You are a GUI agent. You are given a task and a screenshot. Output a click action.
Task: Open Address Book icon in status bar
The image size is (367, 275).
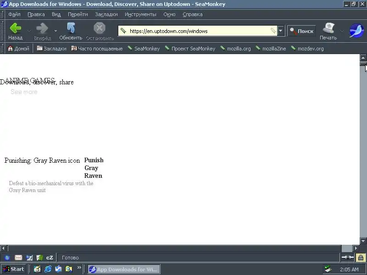click(40, 258)
